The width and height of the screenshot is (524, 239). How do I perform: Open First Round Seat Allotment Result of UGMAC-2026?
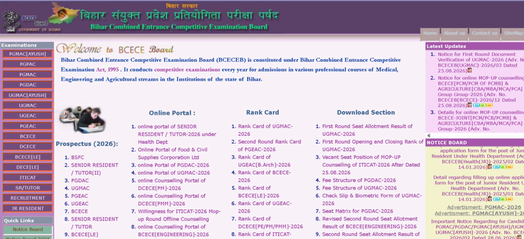367,130
